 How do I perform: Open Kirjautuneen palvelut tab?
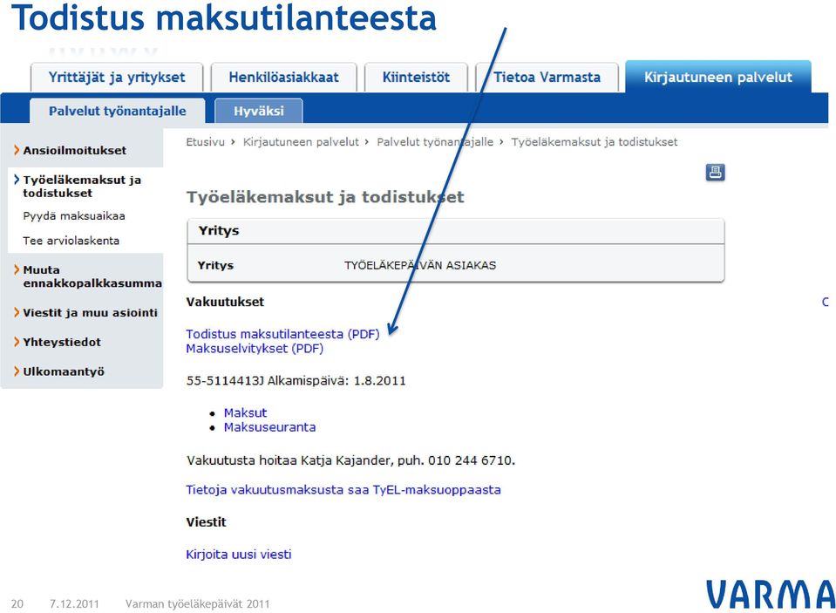click(x=718, y=78)
